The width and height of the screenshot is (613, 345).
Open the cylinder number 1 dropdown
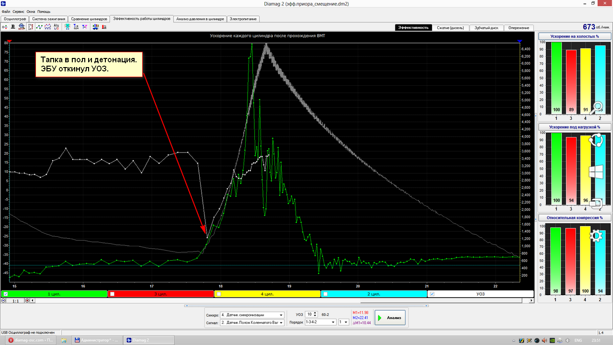[343, 322]
